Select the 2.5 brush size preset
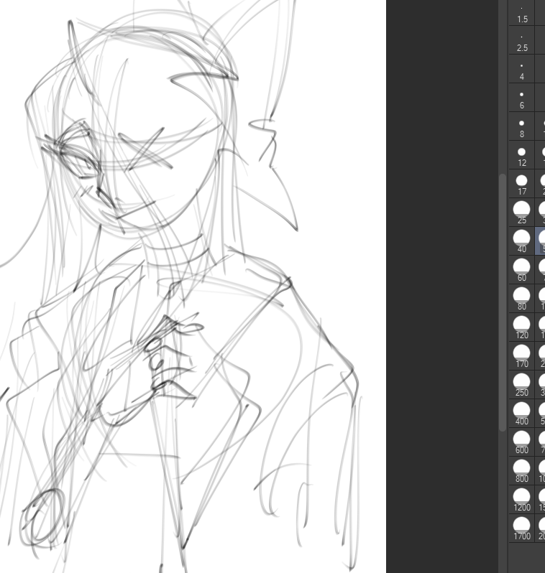545x573 pixels. coord(521,40)
